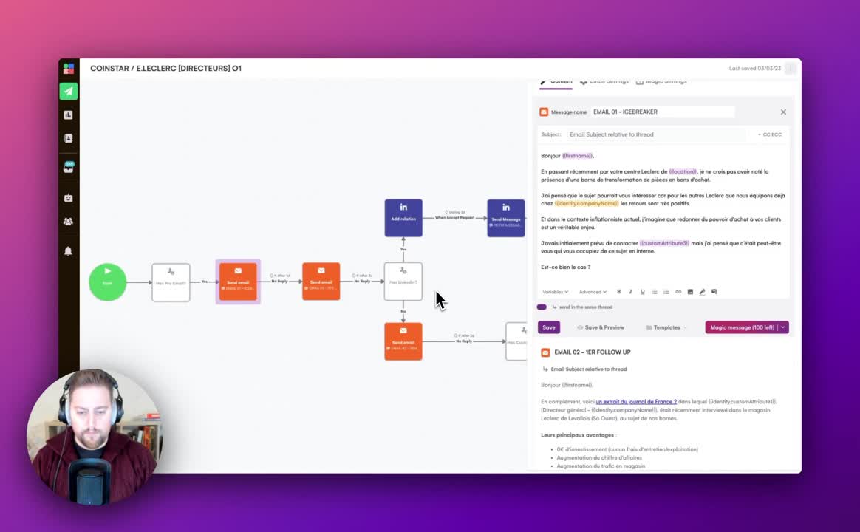
Task: Close the EMAIL 01 message editor
Action: (x=783, y=112)
